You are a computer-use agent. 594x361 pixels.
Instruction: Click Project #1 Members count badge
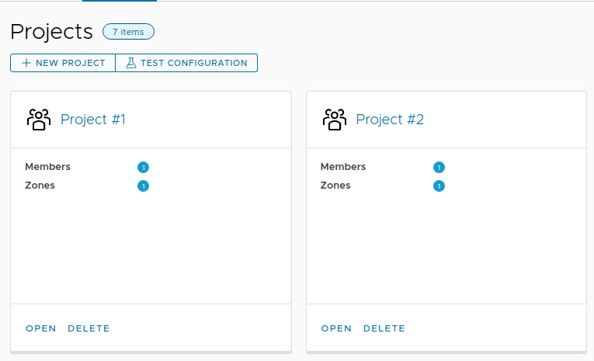coord(143,167)
